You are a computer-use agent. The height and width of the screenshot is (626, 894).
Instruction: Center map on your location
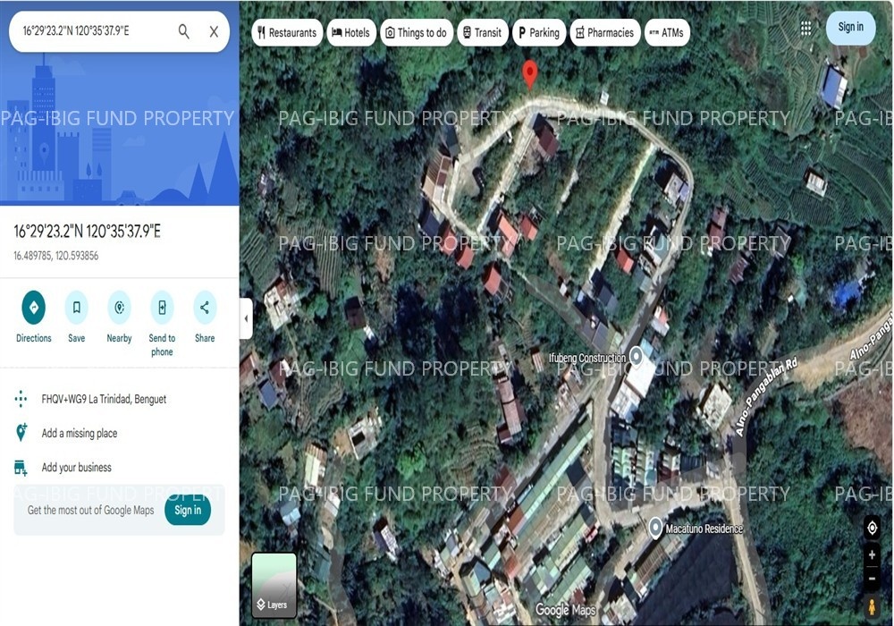pyautogui.click(x=872, y=528)
